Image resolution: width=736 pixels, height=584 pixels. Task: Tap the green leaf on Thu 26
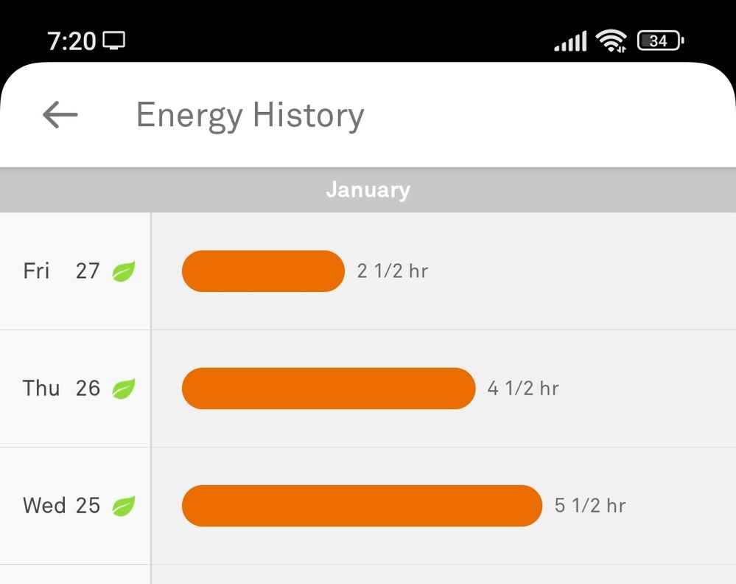click(124, 389)
